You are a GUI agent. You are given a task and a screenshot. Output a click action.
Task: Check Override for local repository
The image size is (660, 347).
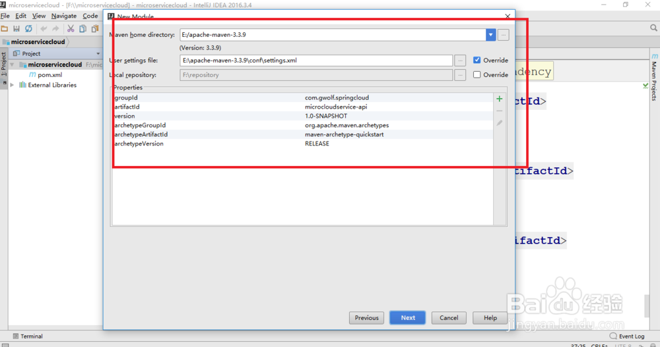[x=477, y=75]
